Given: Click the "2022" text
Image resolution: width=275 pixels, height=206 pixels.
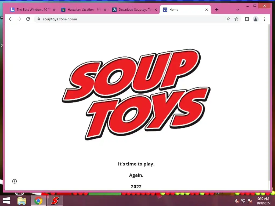Looking at the screenshot, I should pyautogui.click(x=136, y=187).
